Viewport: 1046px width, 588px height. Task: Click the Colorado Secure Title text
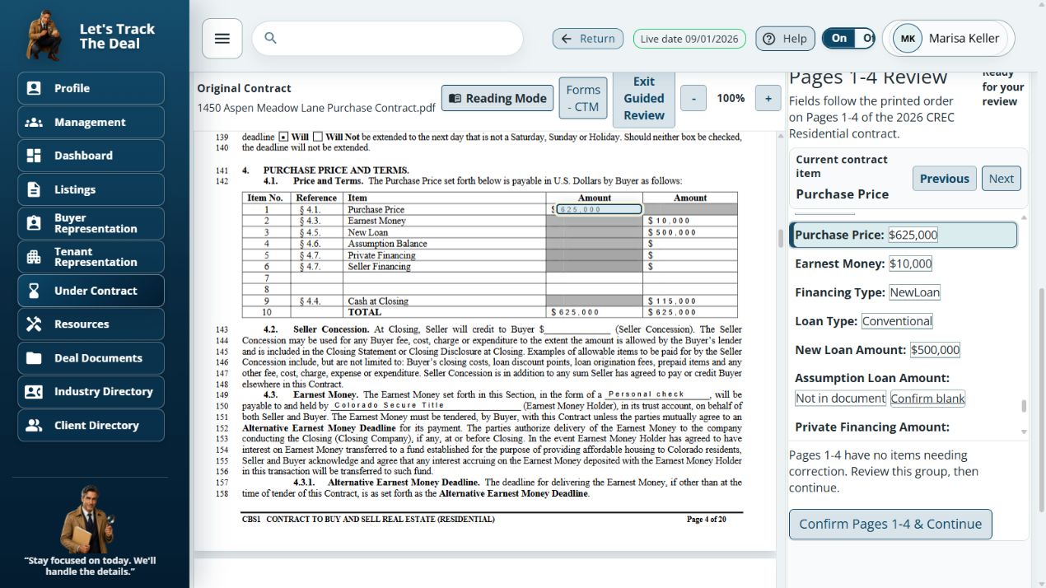point(389,405)
